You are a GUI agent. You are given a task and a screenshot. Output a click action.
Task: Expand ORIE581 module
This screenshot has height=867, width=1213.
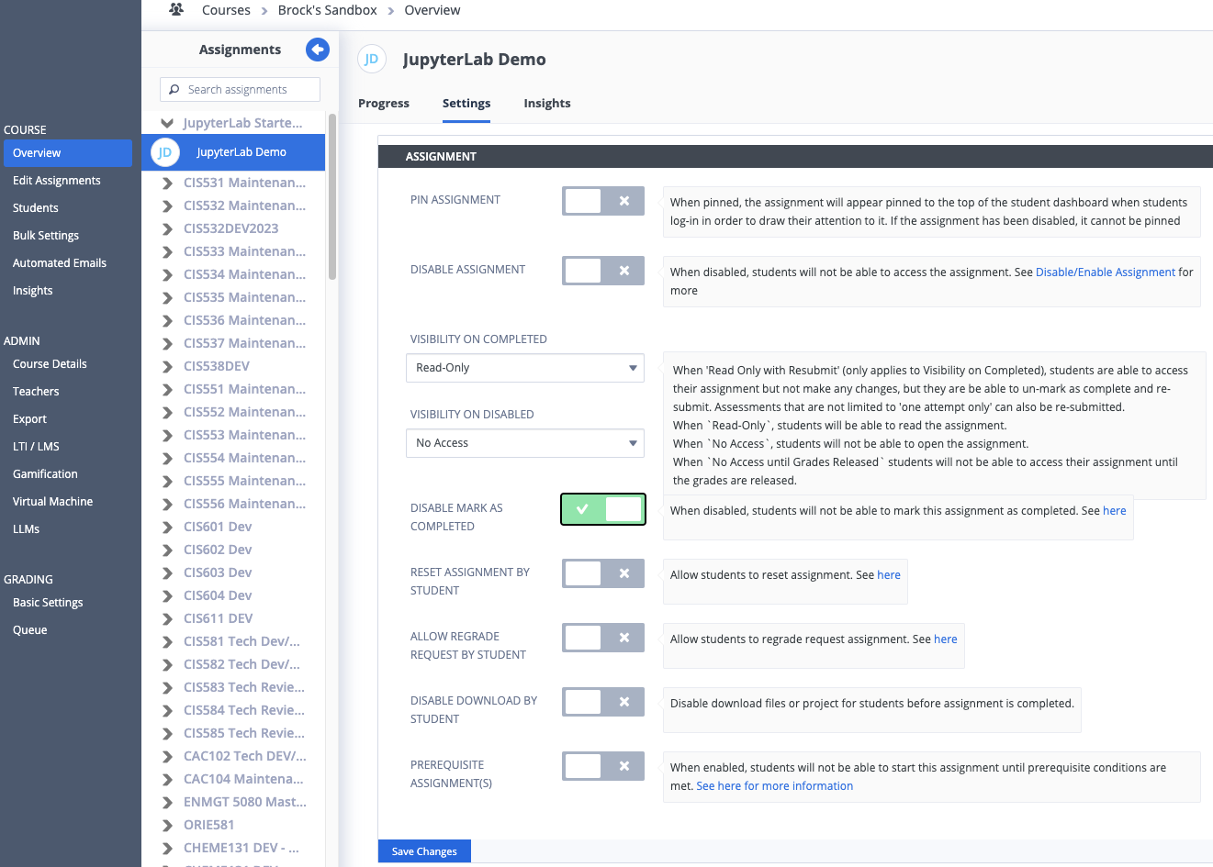pos(167,825)
